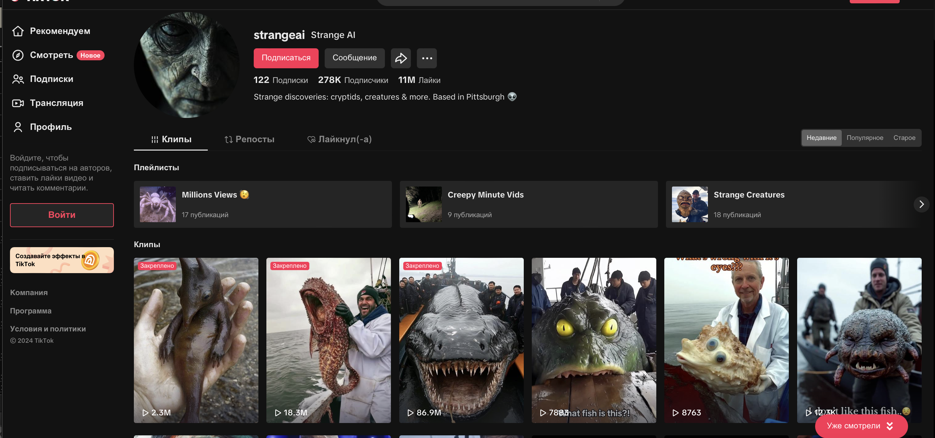The height and width of the screenshot is (438, 935).
Task: Open the Профиль person icon
Action: click(18, 127)
